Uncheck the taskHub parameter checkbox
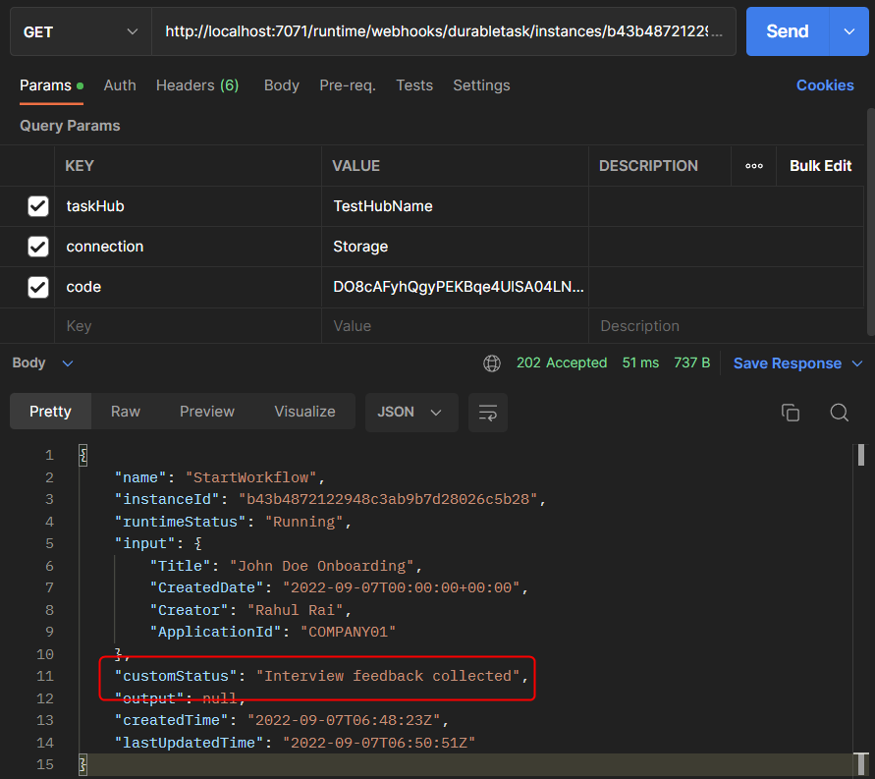The width and height of the screenshot is (875, 779). 38,206
